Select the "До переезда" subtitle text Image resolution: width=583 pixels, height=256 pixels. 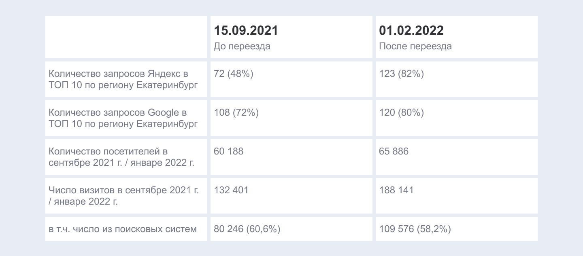tap(242, 46)
